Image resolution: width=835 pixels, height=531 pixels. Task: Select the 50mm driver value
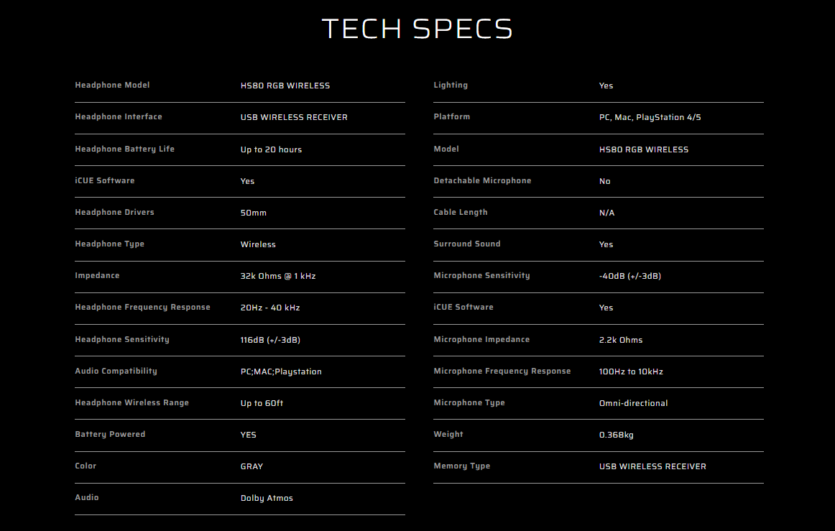[253, 213]
